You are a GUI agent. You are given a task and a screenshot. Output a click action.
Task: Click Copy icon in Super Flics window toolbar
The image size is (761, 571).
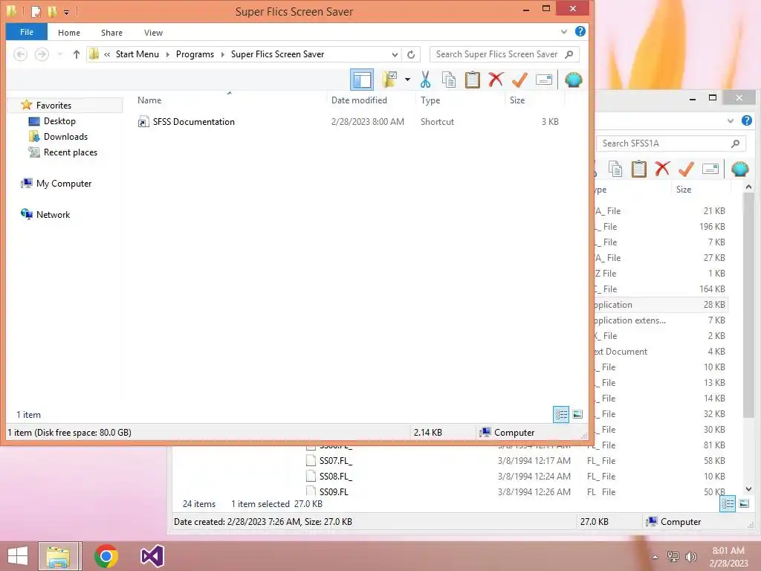448,80
